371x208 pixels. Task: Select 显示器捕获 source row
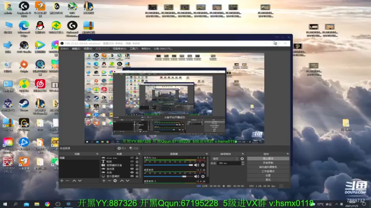(120, 176)
